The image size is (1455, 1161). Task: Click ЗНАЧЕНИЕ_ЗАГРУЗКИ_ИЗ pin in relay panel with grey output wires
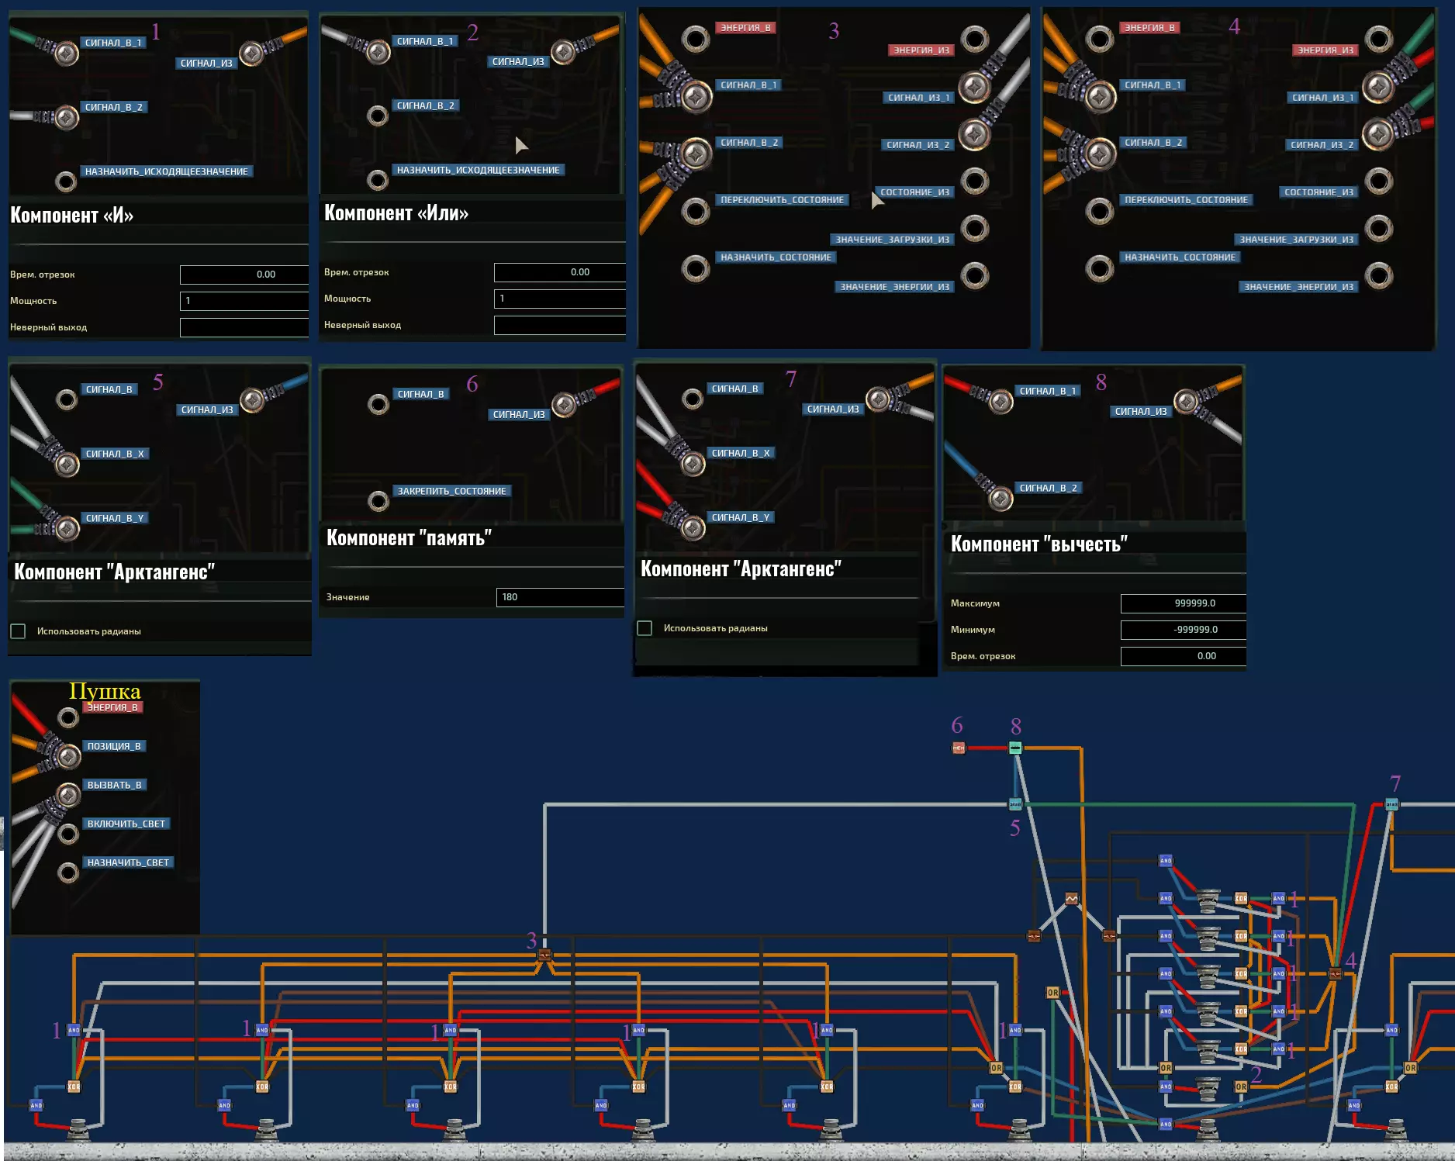coord(975,228)
